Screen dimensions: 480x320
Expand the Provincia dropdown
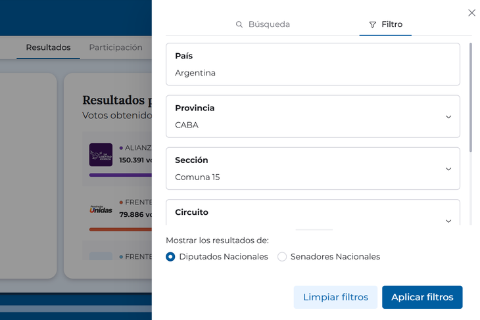[448, 117]
